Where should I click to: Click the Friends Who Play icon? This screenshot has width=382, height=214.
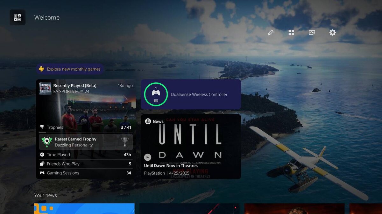(42, 164)
